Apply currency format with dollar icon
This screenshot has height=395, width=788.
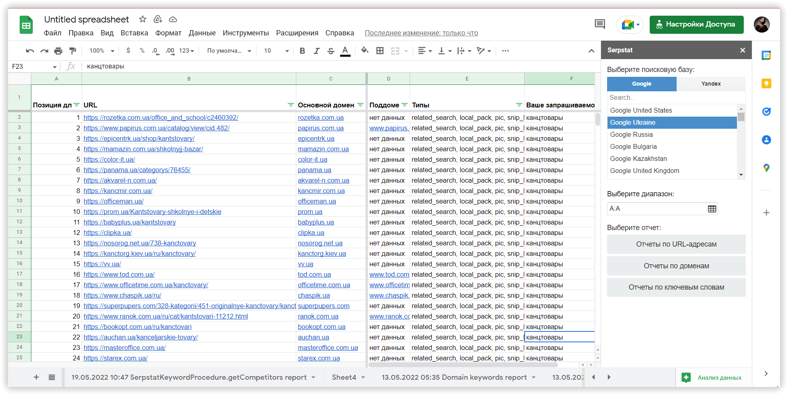(128, 51)
